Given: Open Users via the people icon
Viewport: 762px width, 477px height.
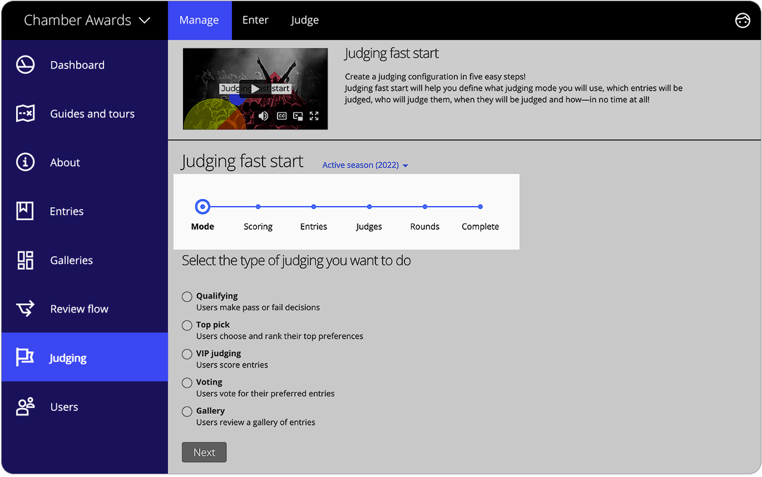Looking at the screenshot, I should [25, 406].
